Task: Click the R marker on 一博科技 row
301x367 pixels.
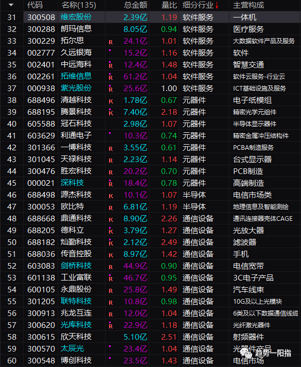Action: 111,149
